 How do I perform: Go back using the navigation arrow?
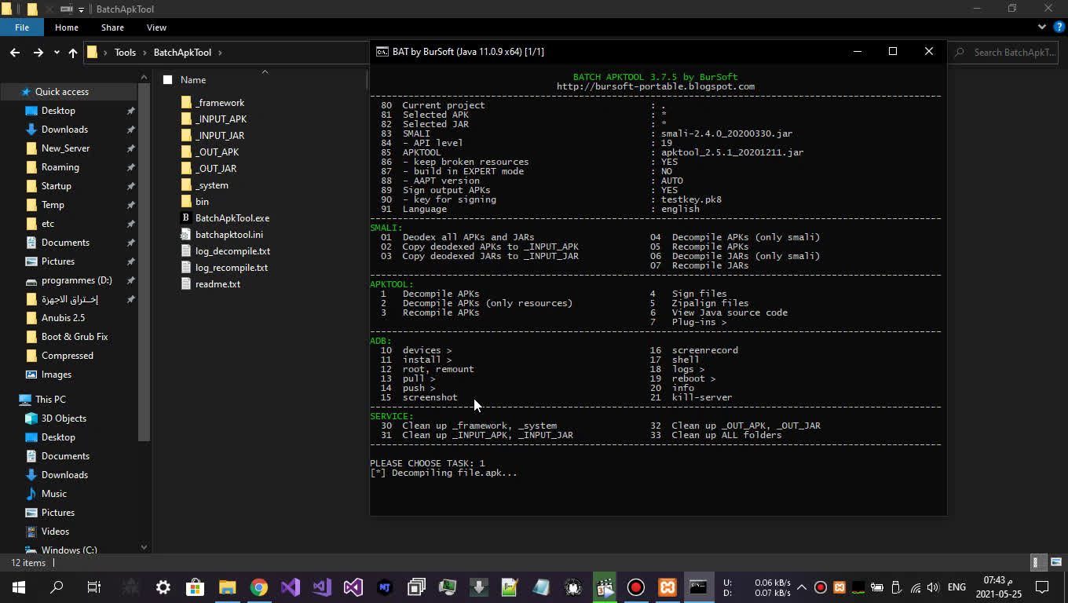[14, 53]
